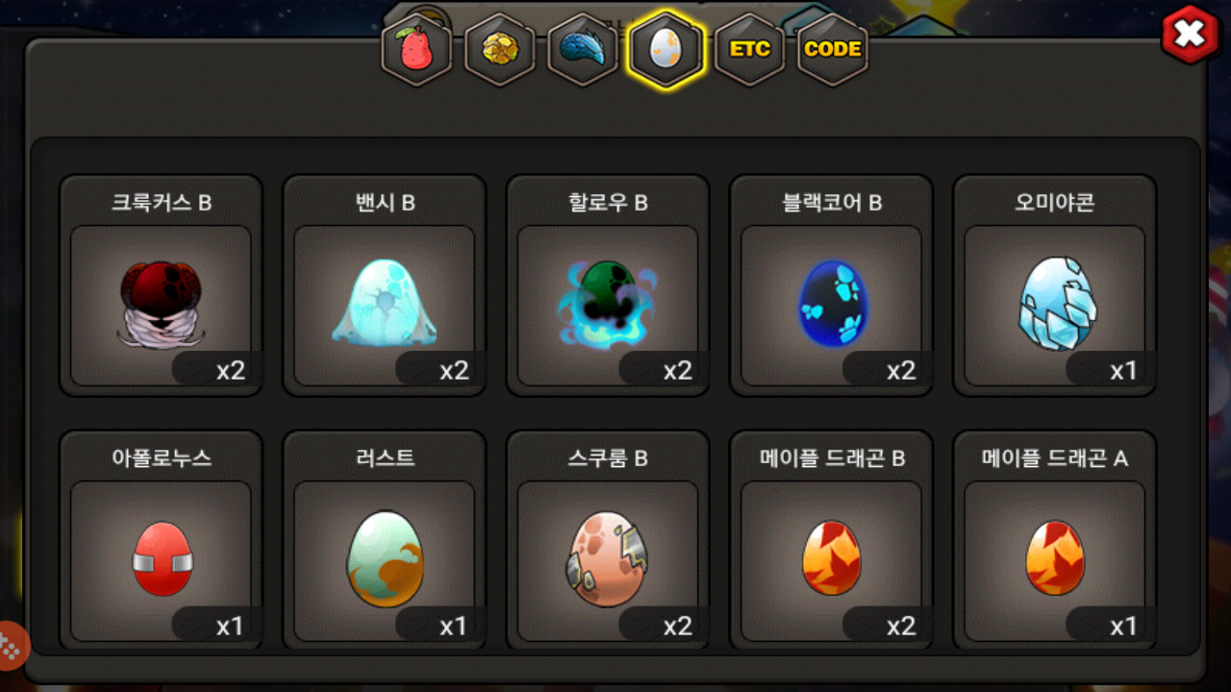Open the red fruit food tab
The image size is (1231, 692).
click(x=416, y=49)
